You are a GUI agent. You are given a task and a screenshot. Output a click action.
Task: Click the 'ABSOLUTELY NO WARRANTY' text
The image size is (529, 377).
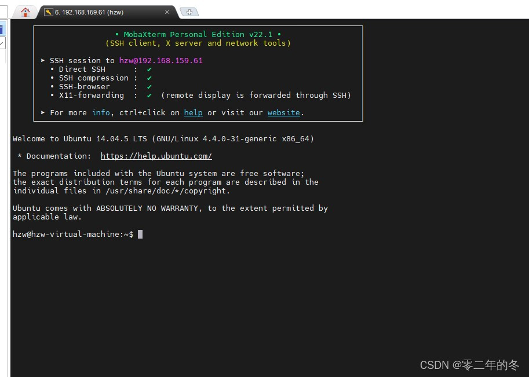(147, 208)
